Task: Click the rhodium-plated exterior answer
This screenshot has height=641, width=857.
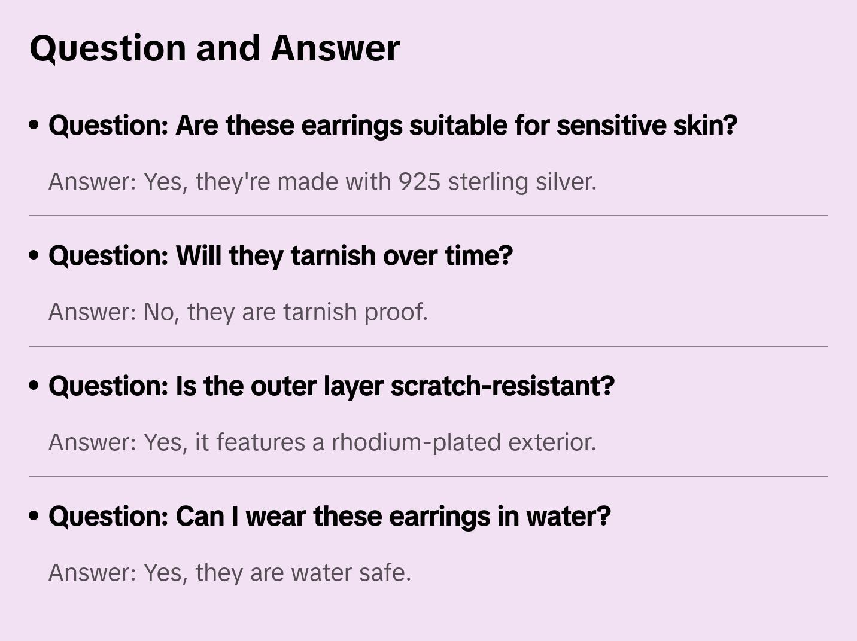Action: point(323,442)
